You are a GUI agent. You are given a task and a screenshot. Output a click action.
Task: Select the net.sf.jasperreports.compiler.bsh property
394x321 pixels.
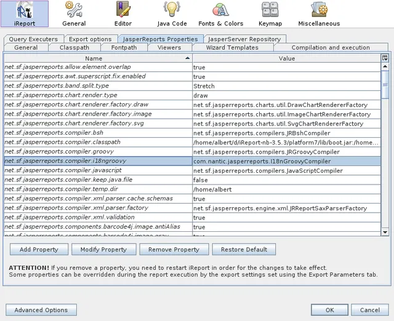tap(98, 133)
